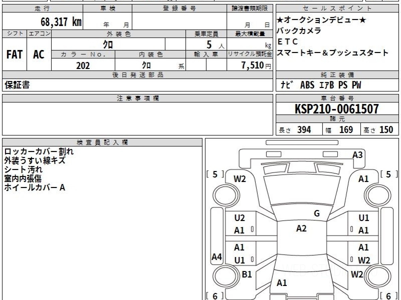
Task: Select スマートキー＆プッシュスタート text
Action: coord(333,53)
